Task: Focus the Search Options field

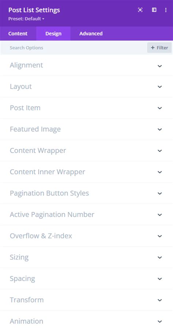Action: [x=73, y=48]
